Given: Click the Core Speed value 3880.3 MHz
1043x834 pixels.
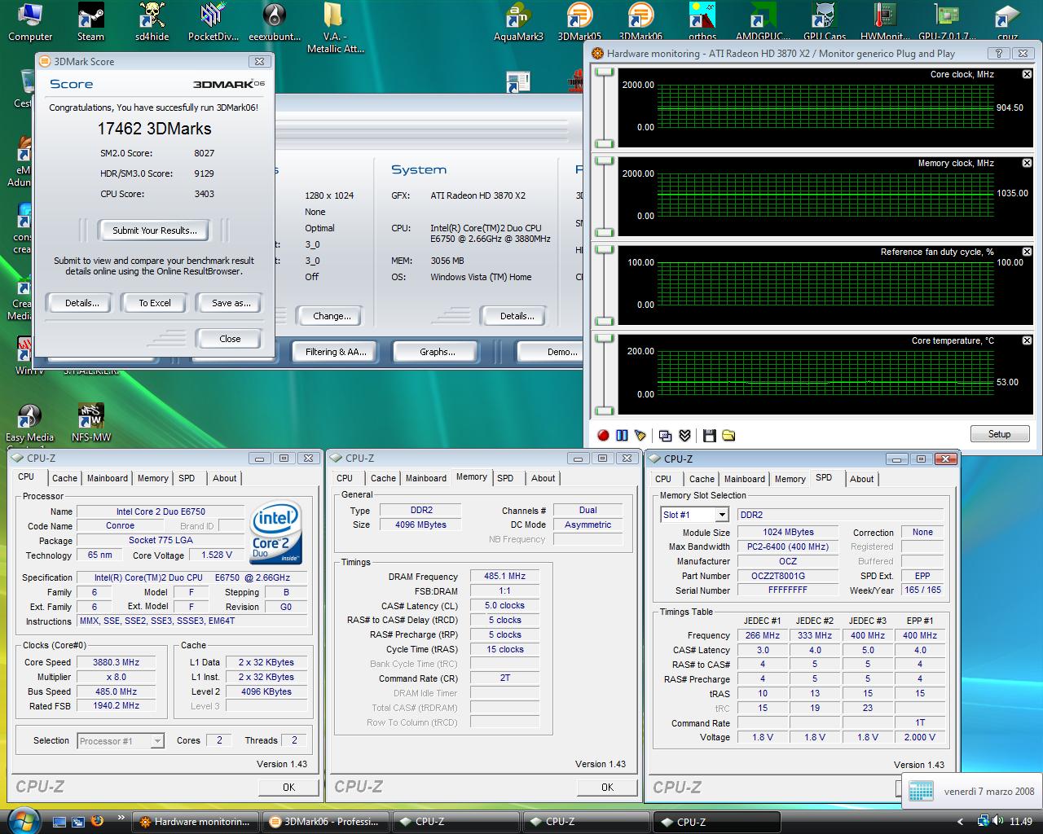Looking at the screenshot, I should click(117, 662).
